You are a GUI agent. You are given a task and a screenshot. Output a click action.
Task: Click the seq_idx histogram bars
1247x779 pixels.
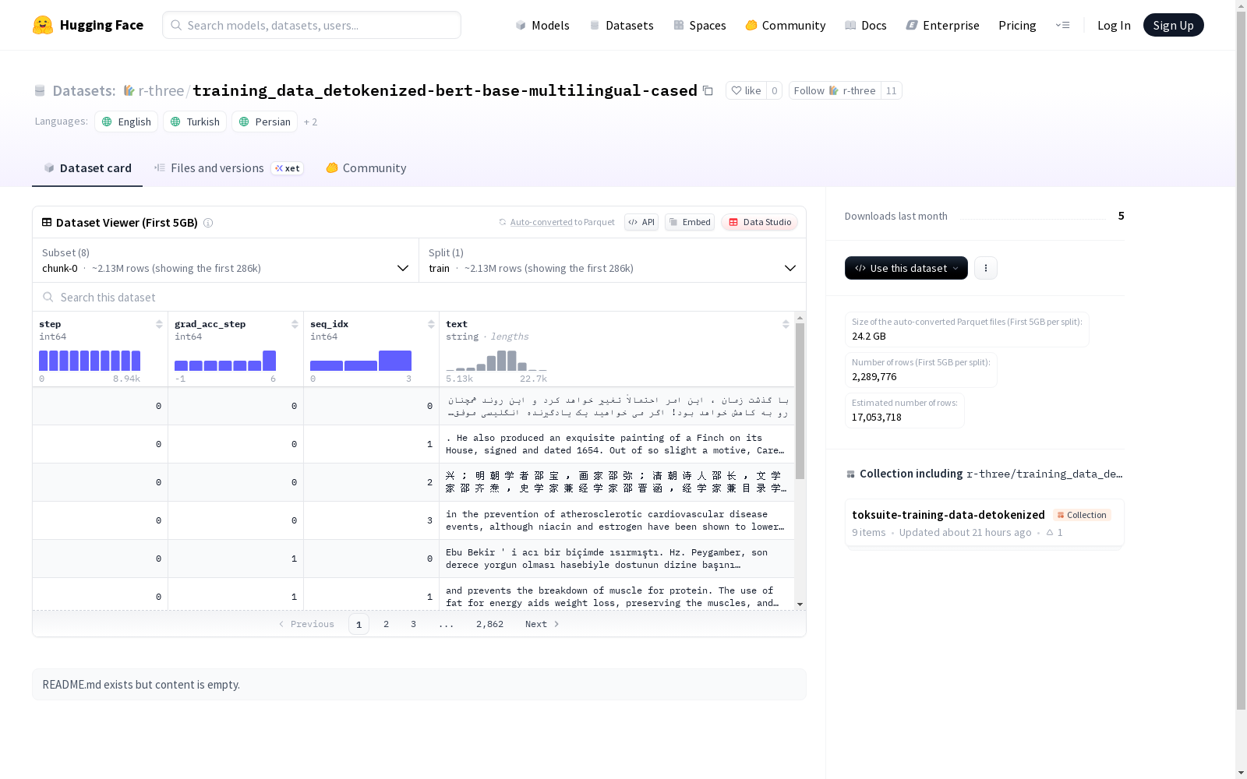[361, 361]
